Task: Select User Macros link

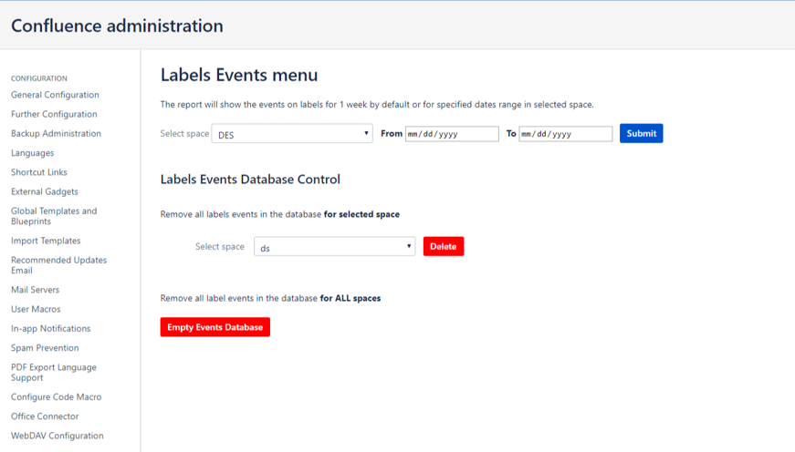Action: click(36, 309)
